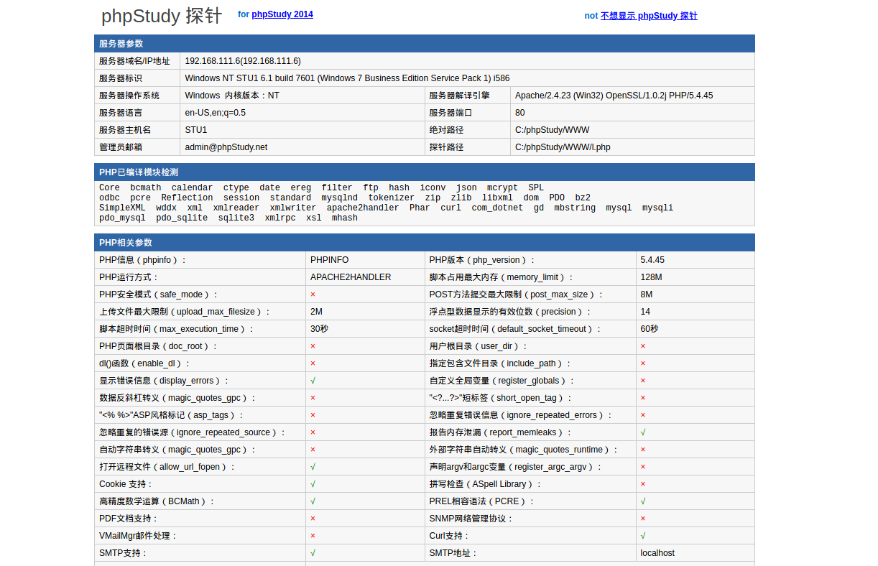
Task: Click the 服务器主机名 value STU1
Action: click(x=196, y=130)
